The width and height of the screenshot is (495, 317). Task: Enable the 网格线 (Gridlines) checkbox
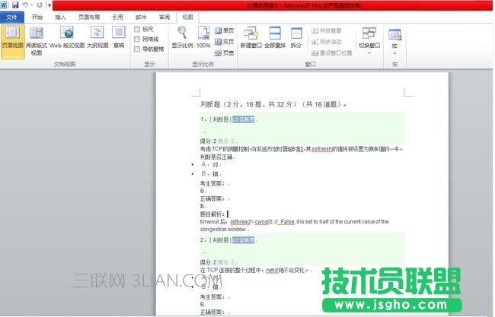[x=137, y=39]
